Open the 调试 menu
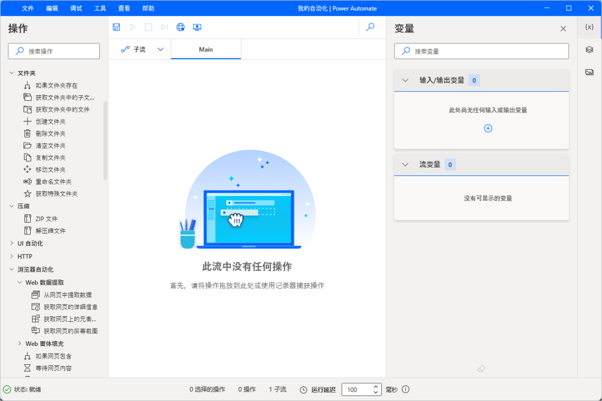 click(x=76, y=8)
